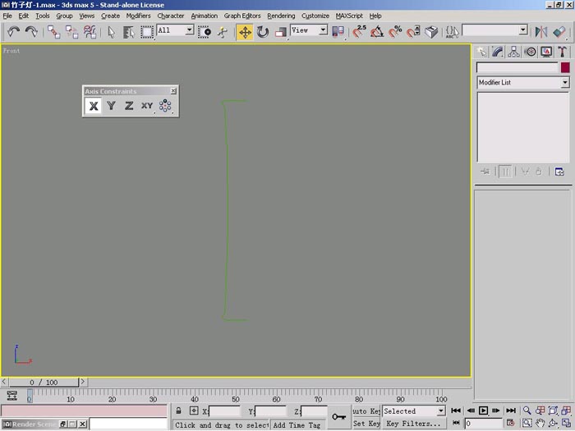This screenshot has width=575, height=431.
Task: Click the Zoom viewport tool
Action: point(527,410)
